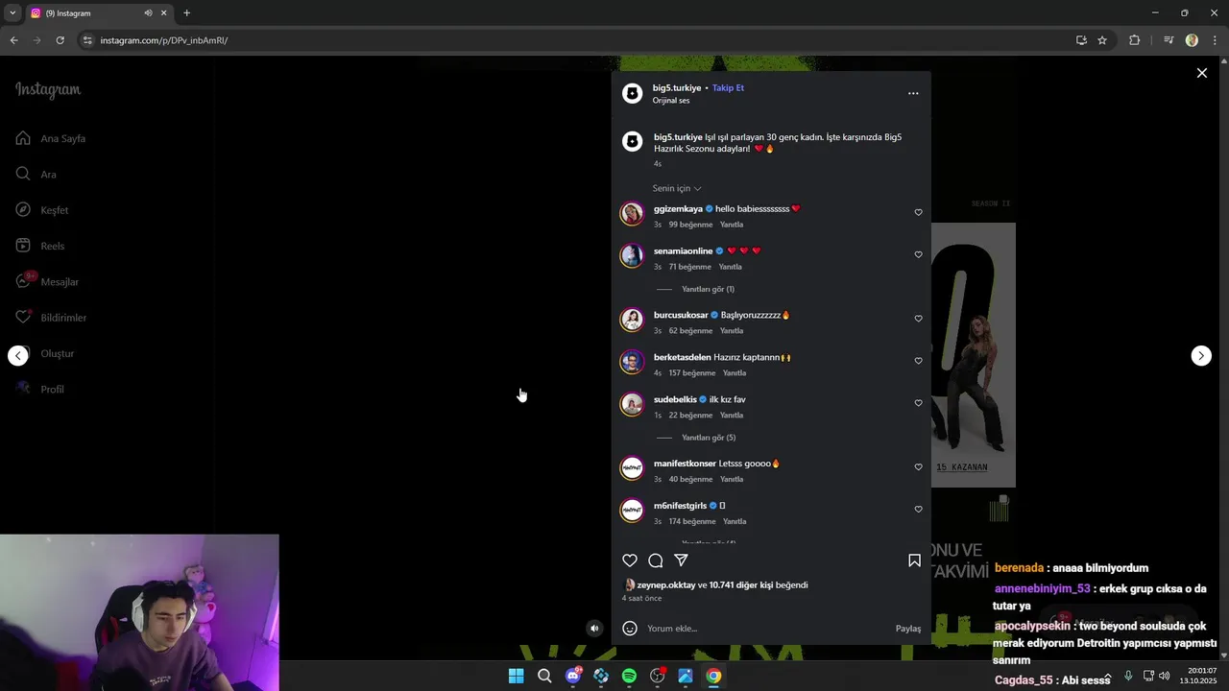Image resolution: width=1229 pixels, height=691 pixels.
Task: Open Keşfet explore page
Action: coord(41,210)
